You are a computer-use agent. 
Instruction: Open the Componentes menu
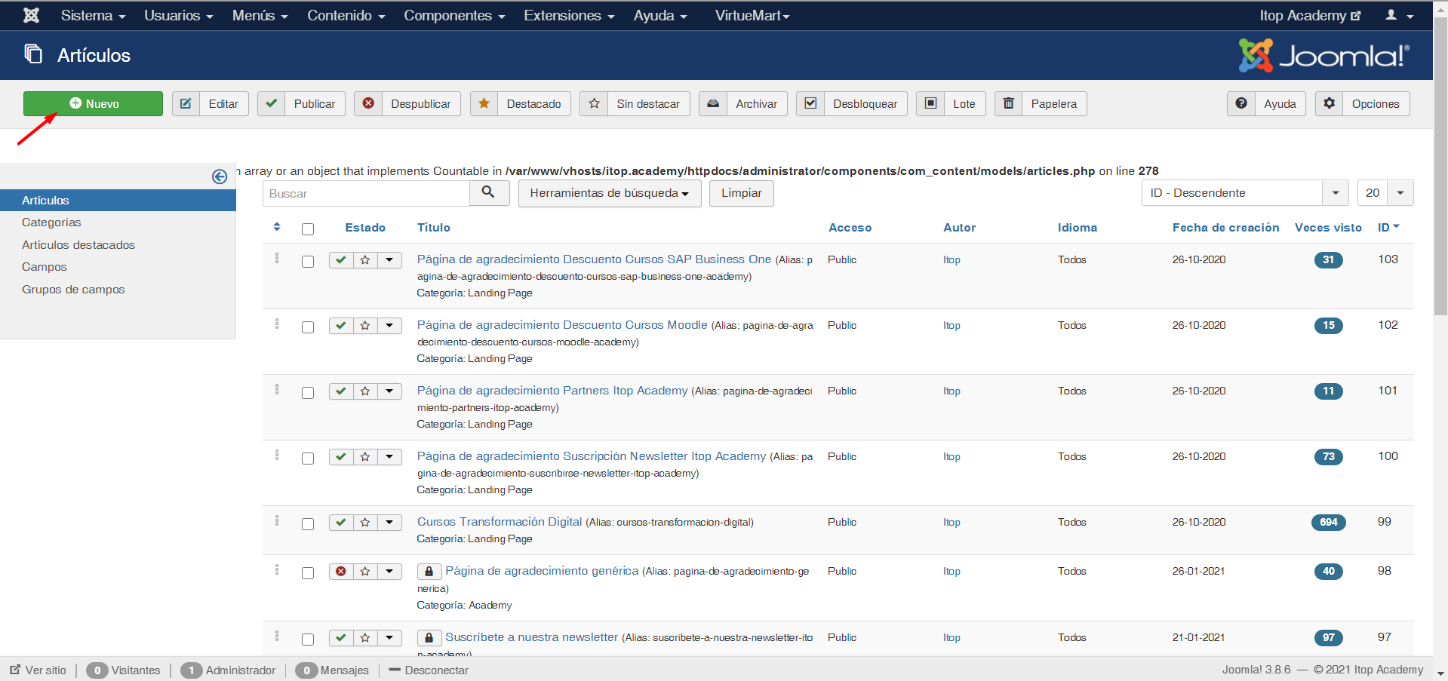click(x=453, y=15)
